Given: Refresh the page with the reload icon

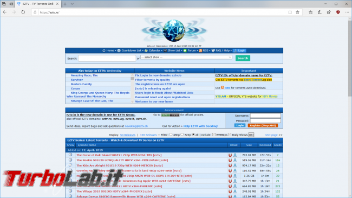Looking at the screenshot, I should click(23, 12).
